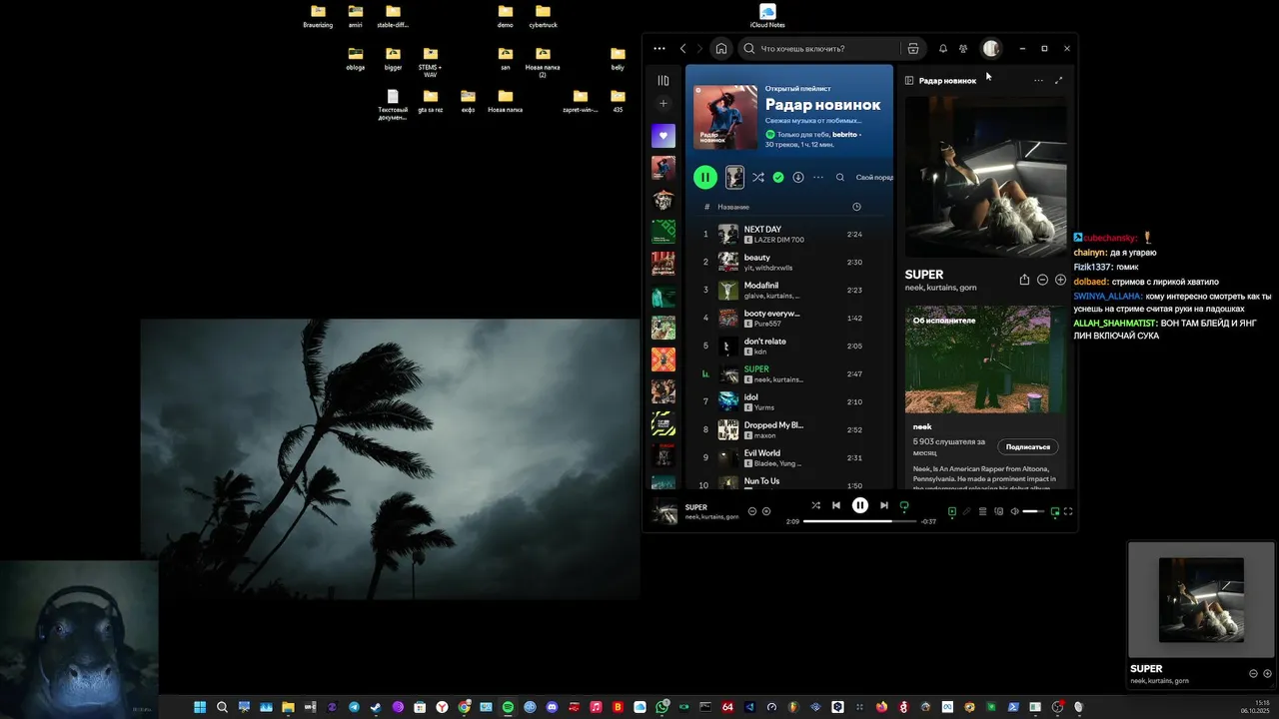The image size is (1279, 719).
Task: Seek on the playback progress bar
Action: 860,521
